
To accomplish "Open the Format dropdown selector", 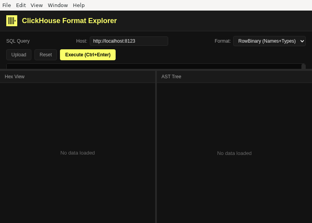I will click(269, 41).
